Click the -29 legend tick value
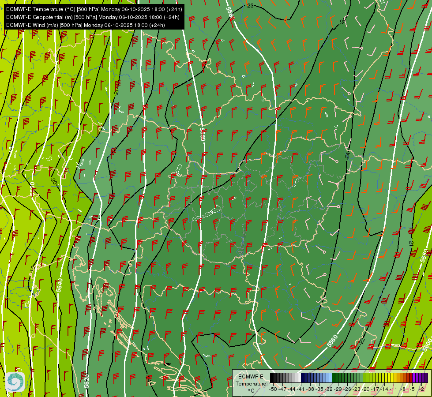432x397 pixels. click(x=338, y=389)
